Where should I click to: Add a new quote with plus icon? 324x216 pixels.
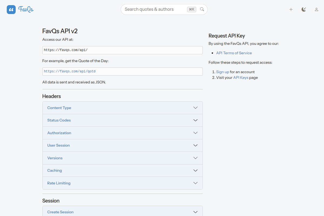[x=291, y=9]
